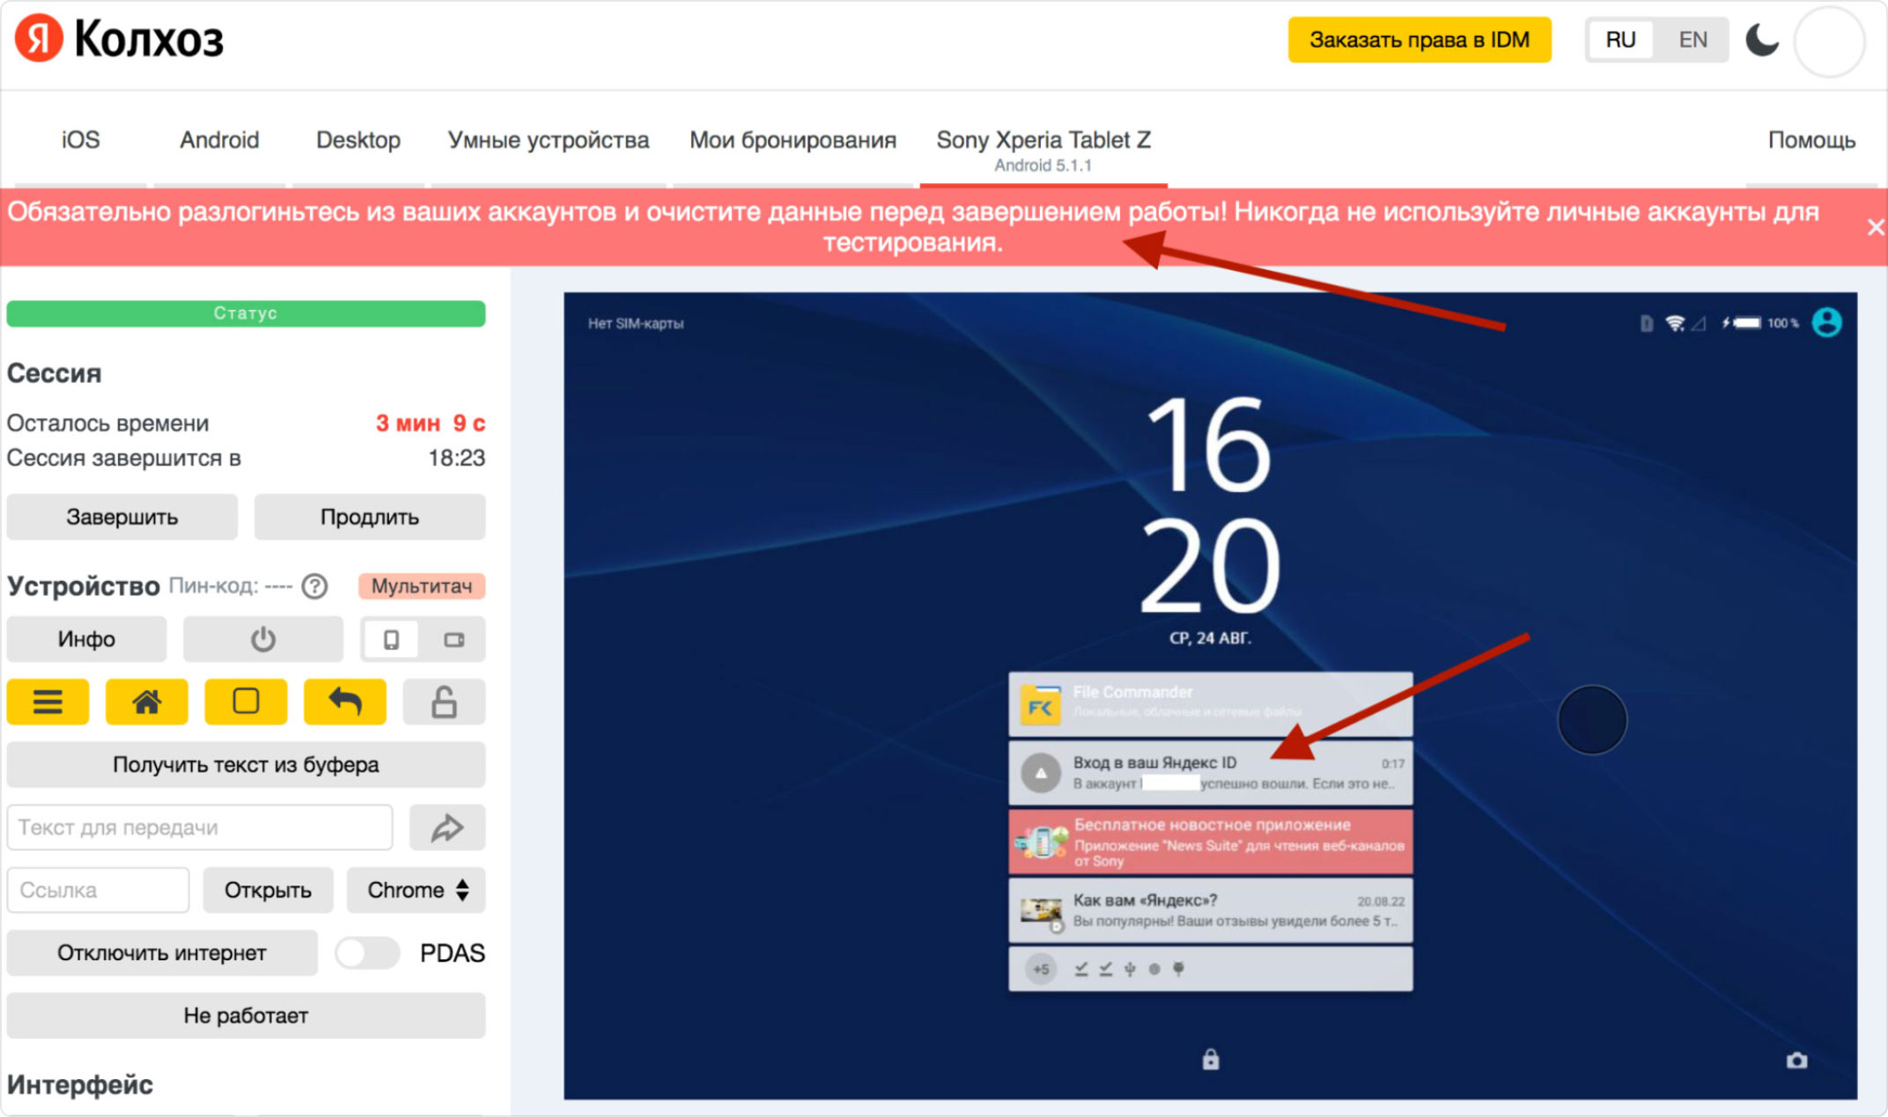
Task: Tap the File Commander notification
Action: [1210, 703]
